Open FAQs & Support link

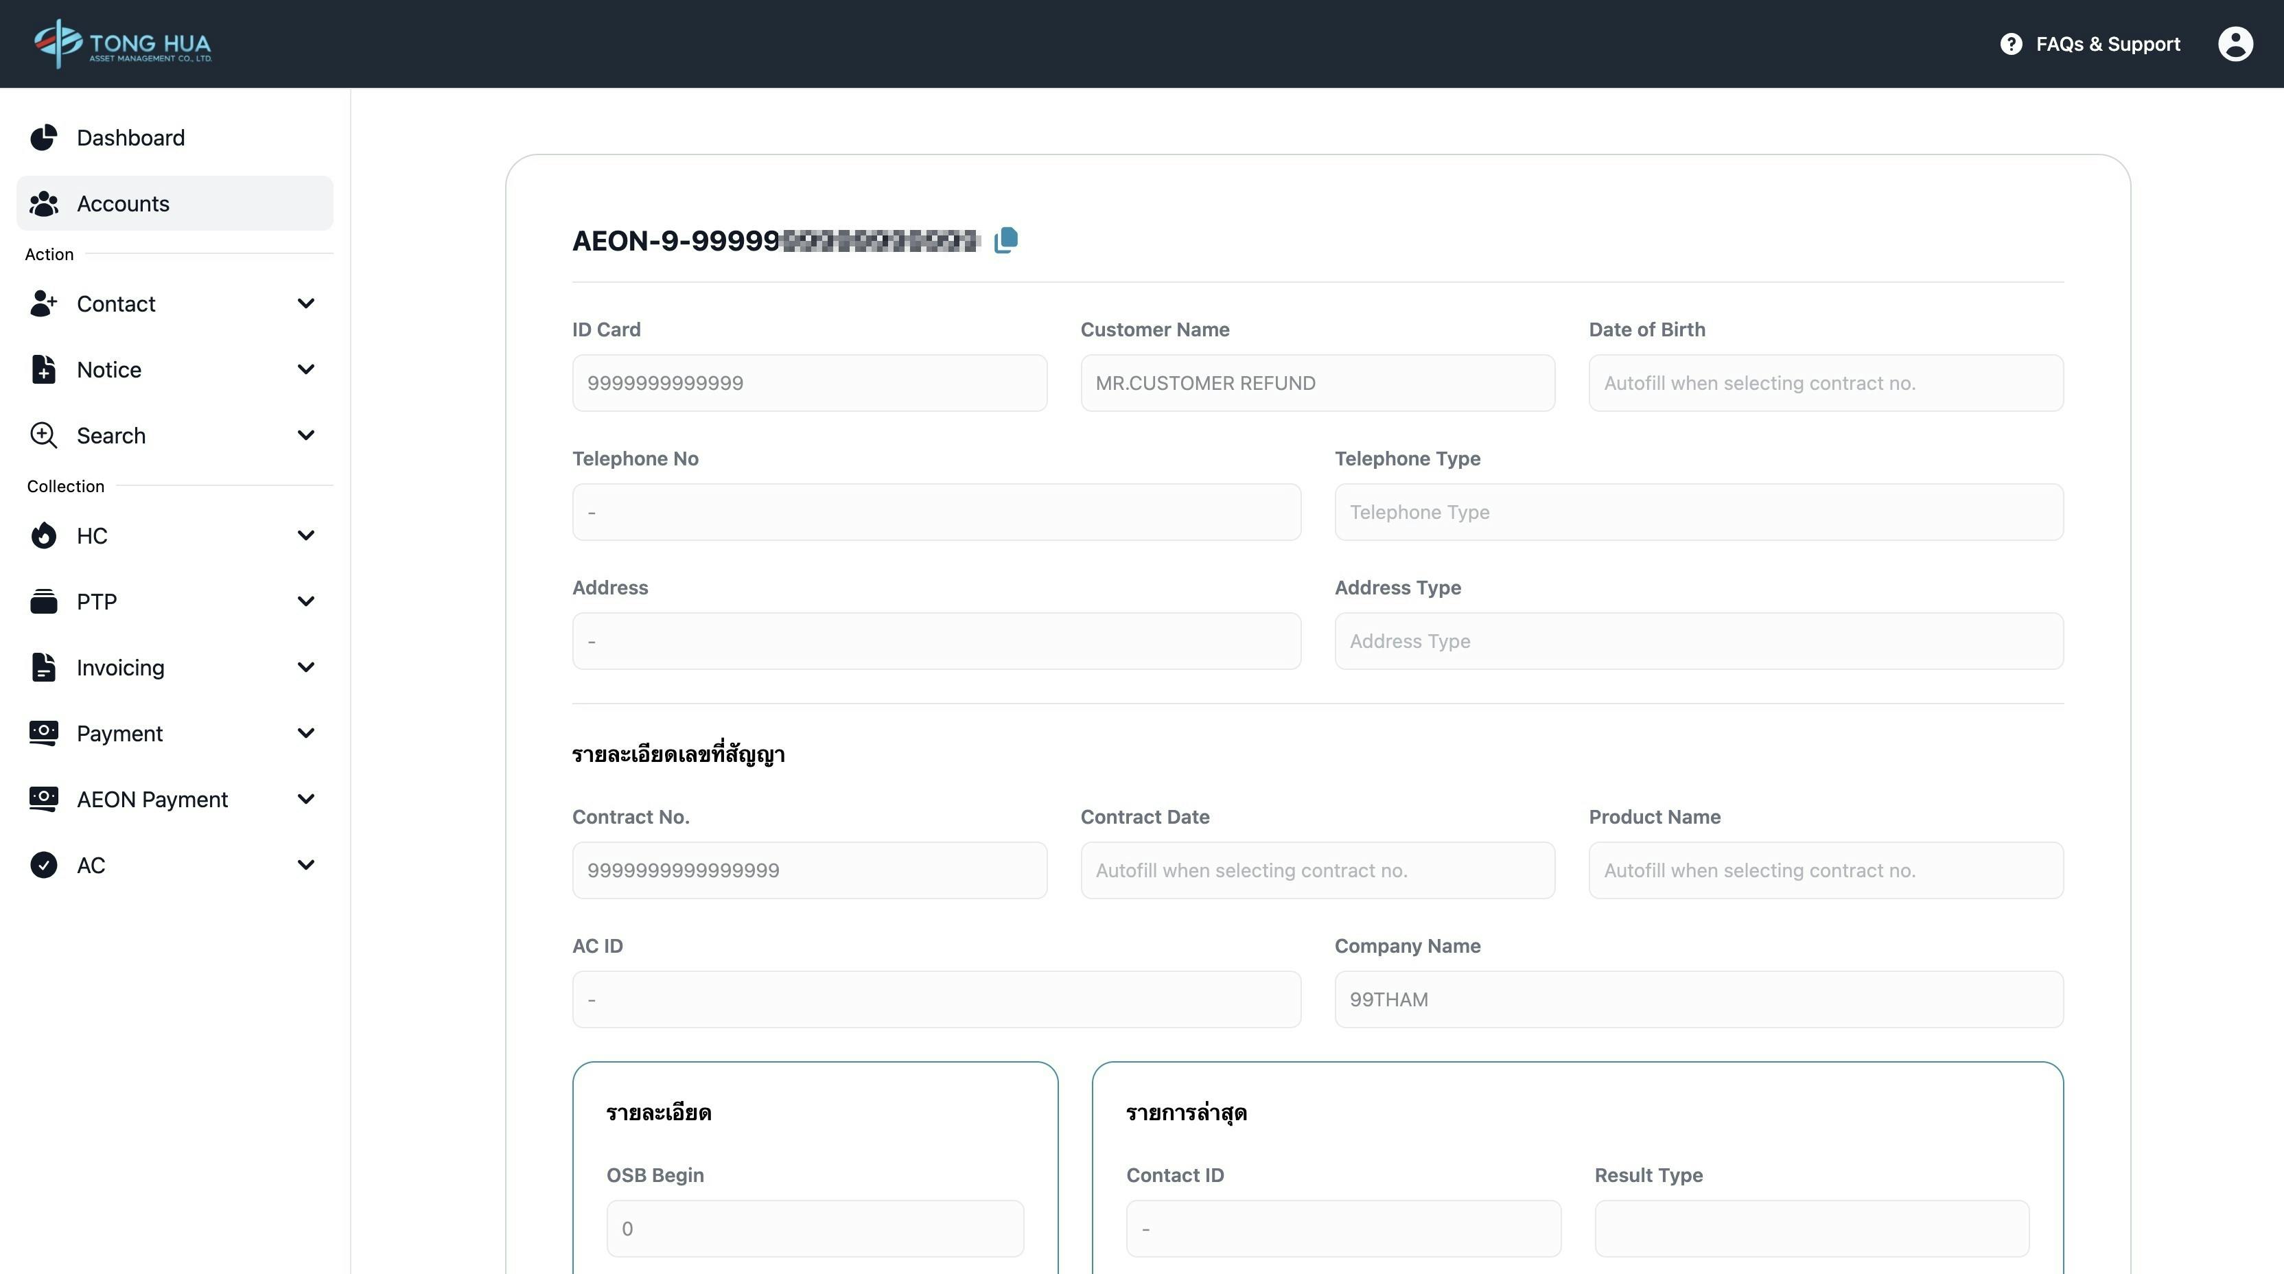tap(2107, 43)
